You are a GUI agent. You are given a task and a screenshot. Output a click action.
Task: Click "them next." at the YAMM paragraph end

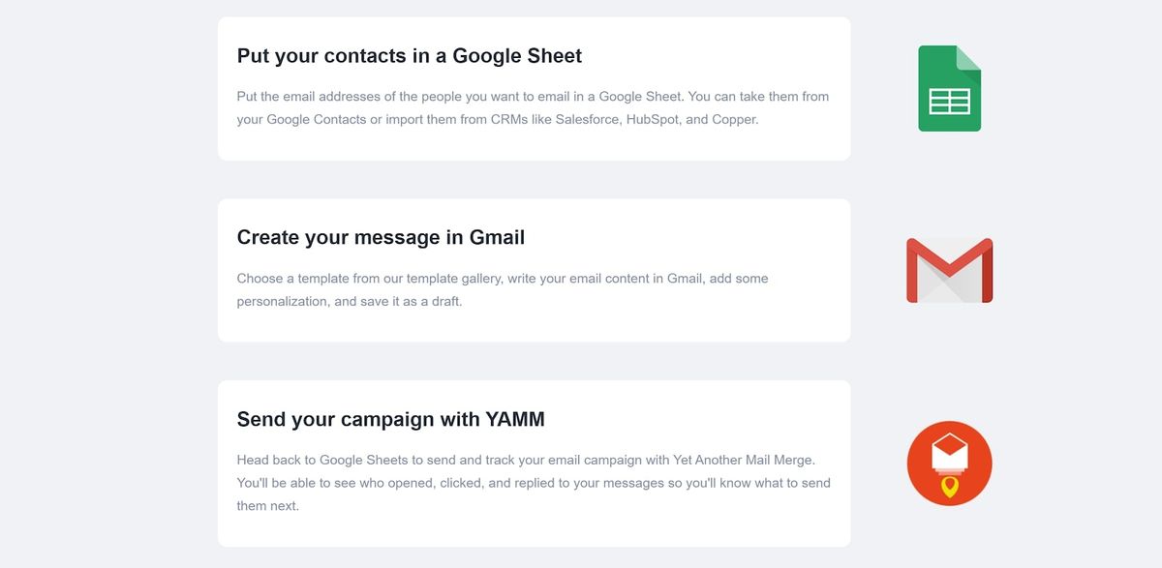tap(268, 506)
